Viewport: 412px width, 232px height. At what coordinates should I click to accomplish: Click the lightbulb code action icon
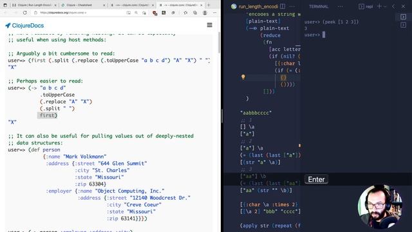tap(243, 77)
